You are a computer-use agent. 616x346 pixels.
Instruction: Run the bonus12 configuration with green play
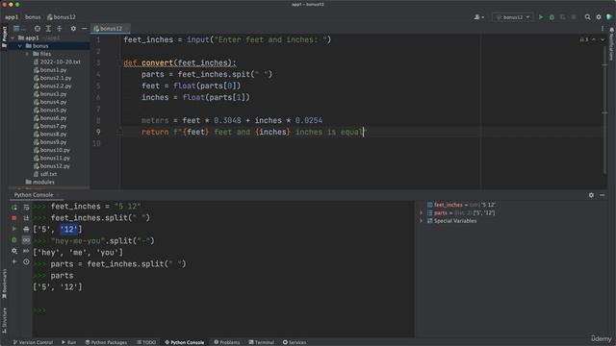pyautogui.click(x=541, y=17)
